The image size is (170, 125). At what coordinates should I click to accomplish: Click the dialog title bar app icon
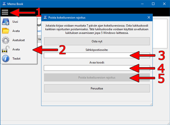[x=45, y=17]
